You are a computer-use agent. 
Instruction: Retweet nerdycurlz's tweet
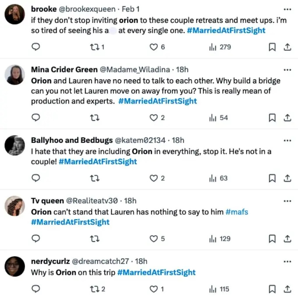[x=97, y=289]
